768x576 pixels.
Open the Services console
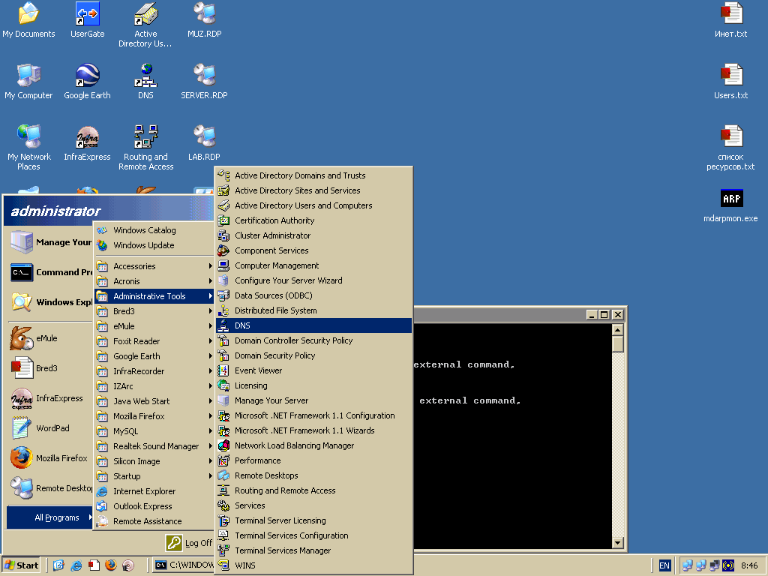click(314, 505)
